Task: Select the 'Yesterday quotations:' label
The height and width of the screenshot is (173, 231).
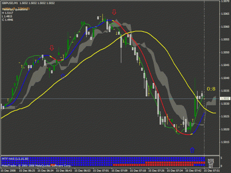Action: coord(15,10)
